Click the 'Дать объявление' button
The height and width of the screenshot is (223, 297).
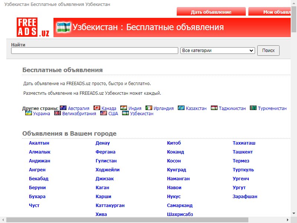[211, 12]
